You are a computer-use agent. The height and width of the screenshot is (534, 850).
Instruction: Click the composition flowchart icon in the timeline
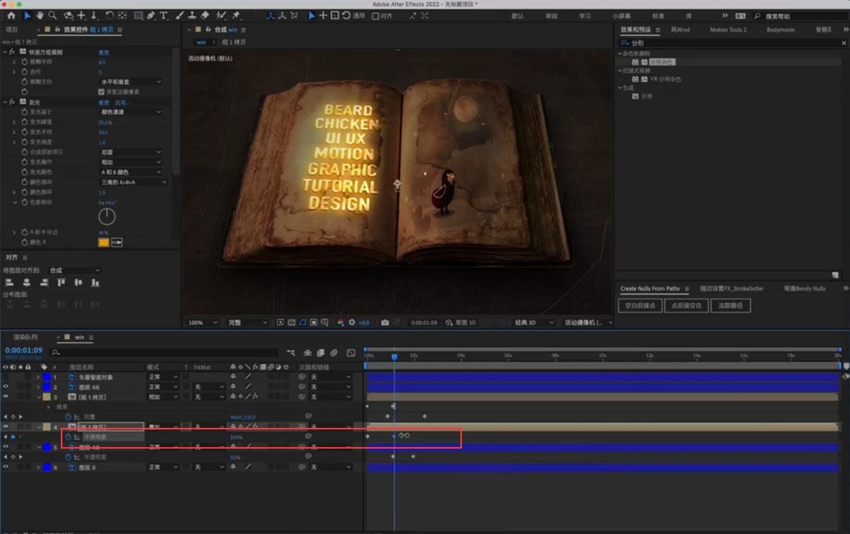[x=291, y=353]
